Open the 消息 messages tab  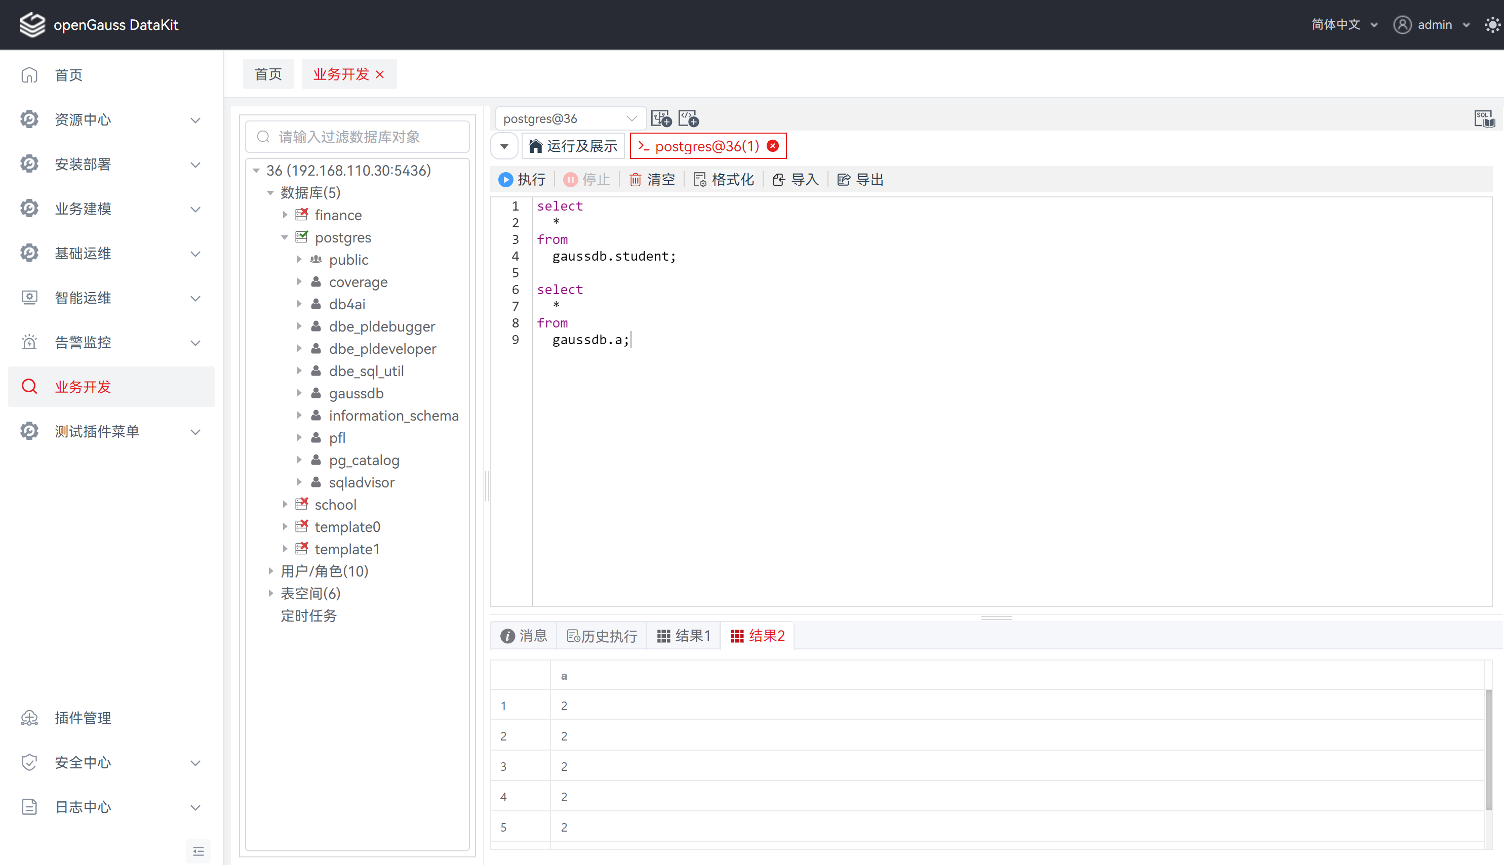coord(524,636)
